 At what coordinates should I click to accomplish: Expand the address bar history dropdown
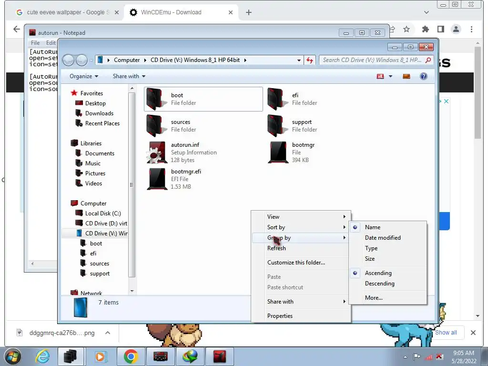pos(299,60)
